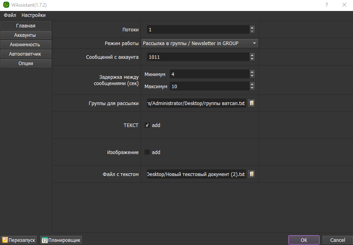Open the Настройки menu
353x245 pixels.
click(x=33, y=15)
